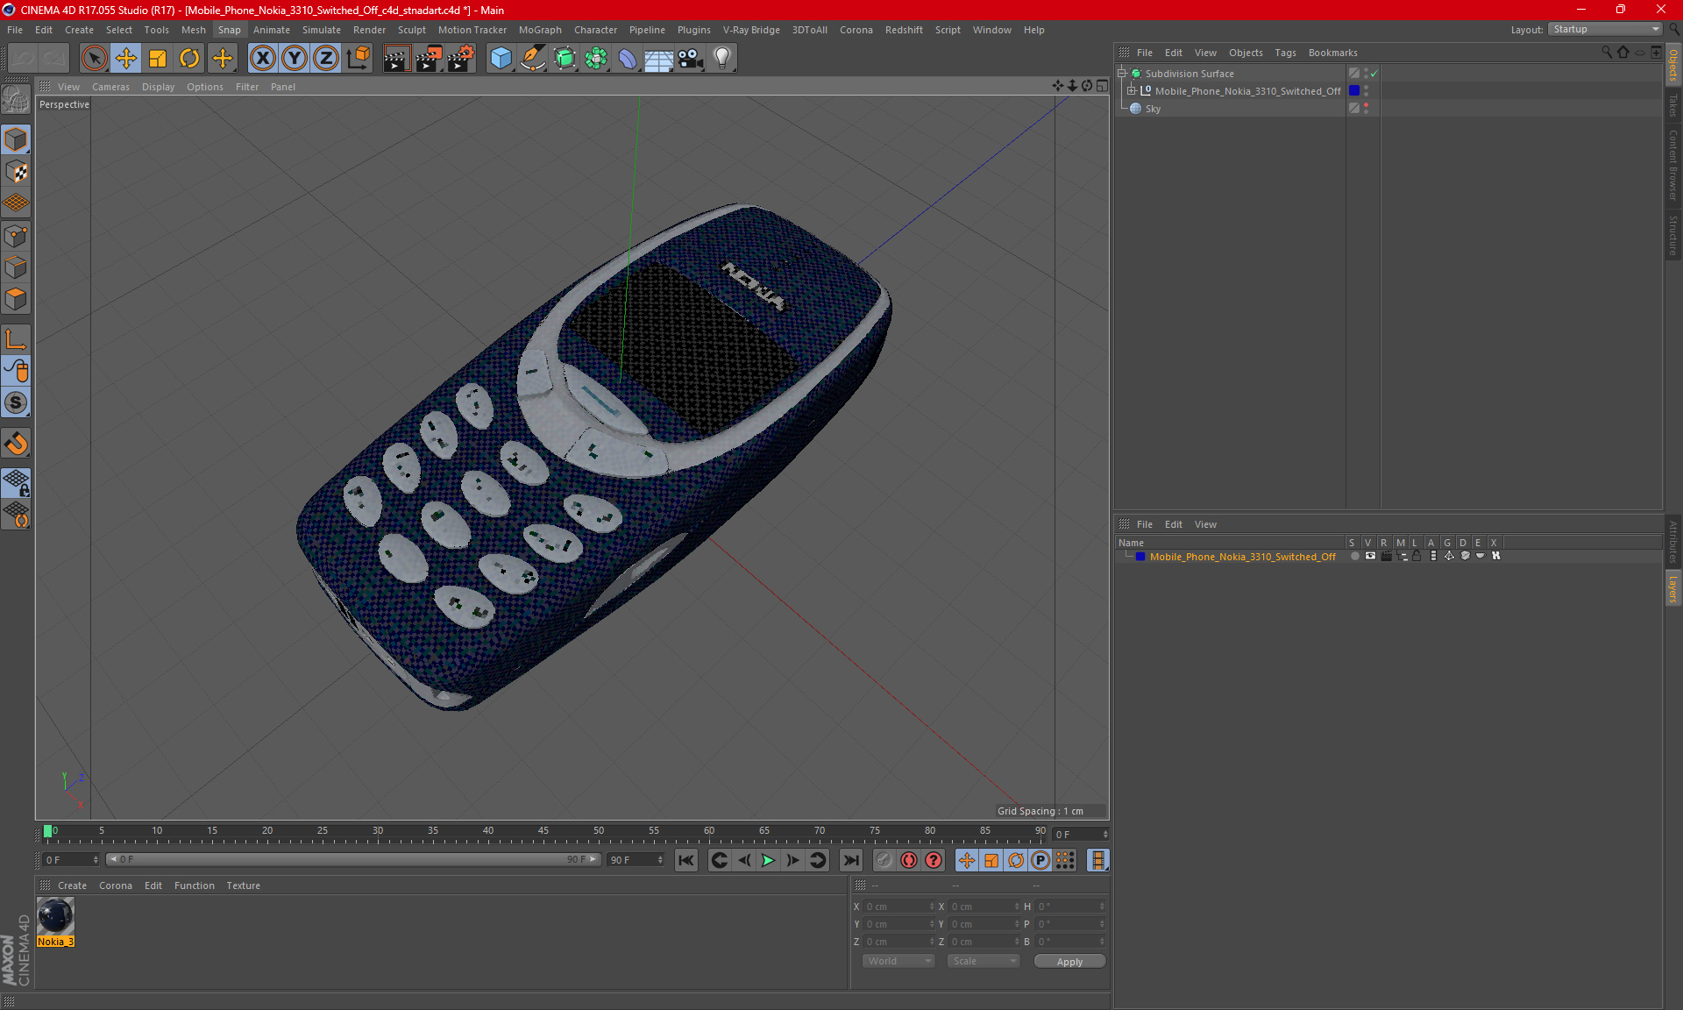Collapse the Subdivision Surface tree item
The width and height of the screenshot is (1683, 1010).
[x=1122, y=74]
